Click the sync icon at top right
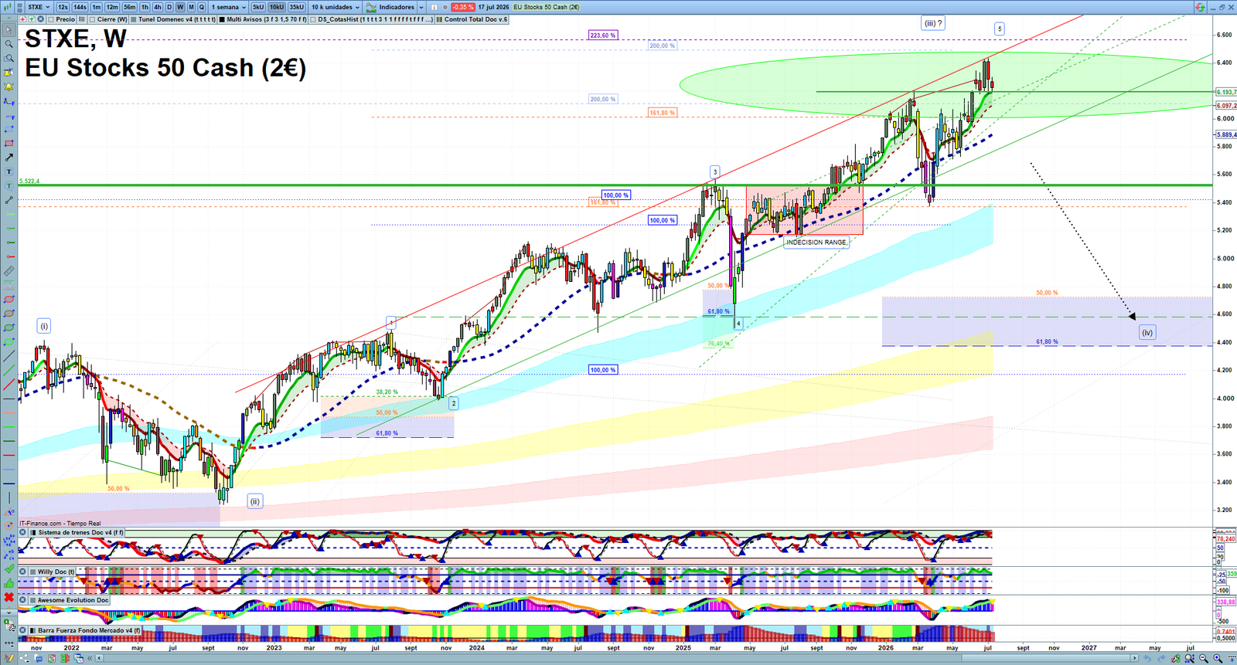This screenshot has height=665, width=1237. pyautogui.click(x=1200, y=7)
